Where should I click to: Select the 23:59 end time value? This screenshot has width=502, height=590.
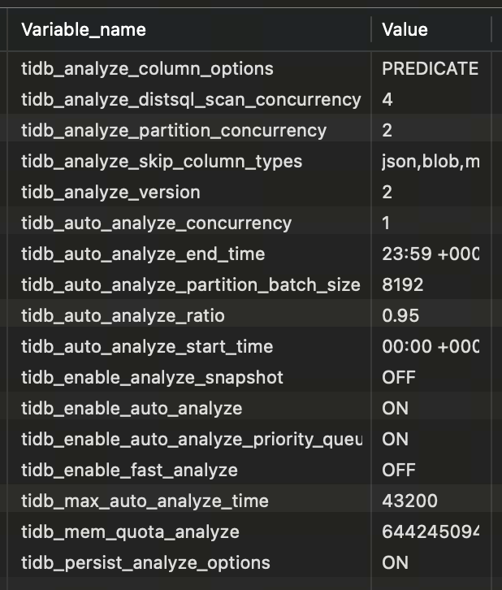click(x=430, y=254)
